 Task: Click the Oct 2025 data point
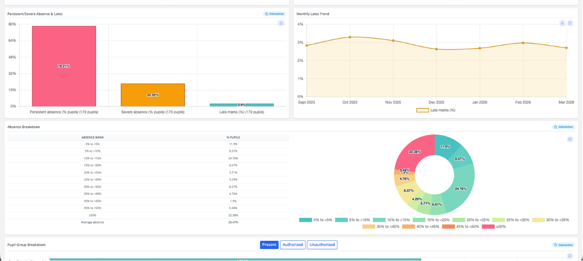point(350,37)
